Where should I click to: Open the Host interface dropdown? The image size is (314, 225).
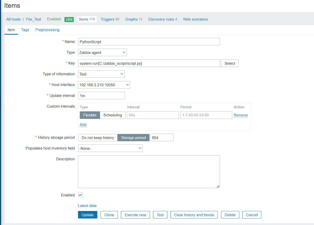[104, 85]
